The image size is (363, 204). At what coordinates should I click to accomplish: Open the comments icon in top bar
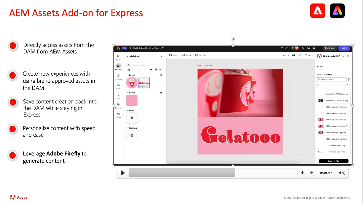pyautogui.click(x=308, y=48)
